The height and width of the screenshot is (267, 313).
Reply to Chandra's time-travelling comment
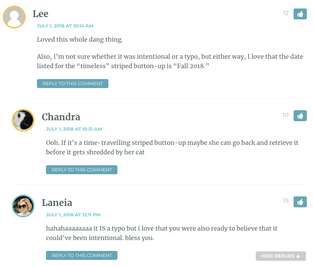[81, 169]
